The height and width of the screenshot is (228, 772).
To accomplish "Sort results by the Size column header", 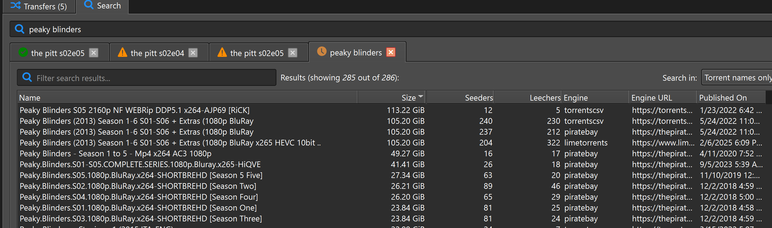I will click(392, 98).
